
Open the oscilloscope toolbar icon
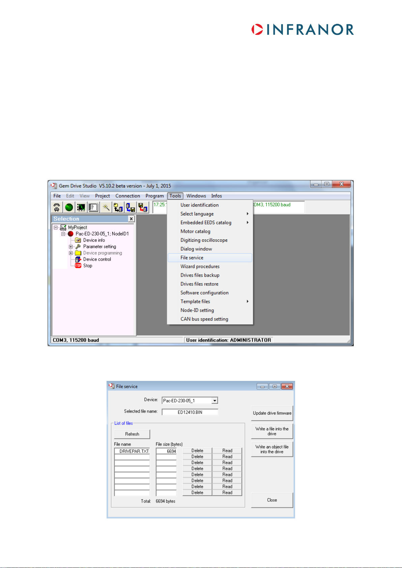click(81, 207)
